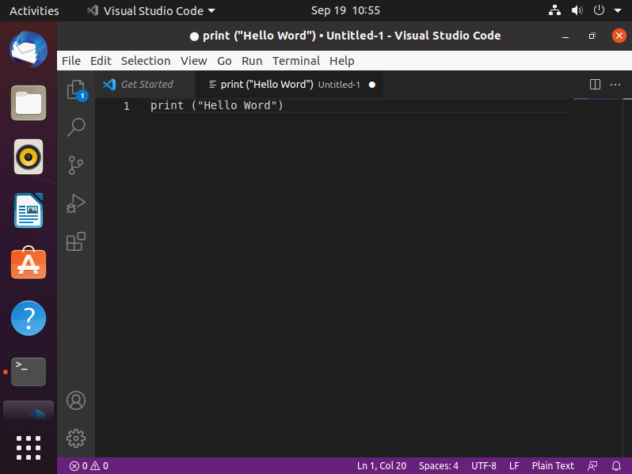Open the View menu
The width and height of the screenshot is (632, 474).
(x=194, y=61)
